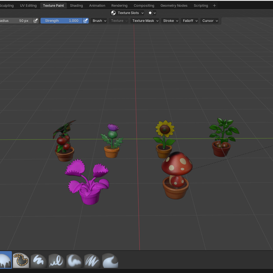Pick the wave-shaped brush preset
273x273 pixels.
(x=110, y=260)
